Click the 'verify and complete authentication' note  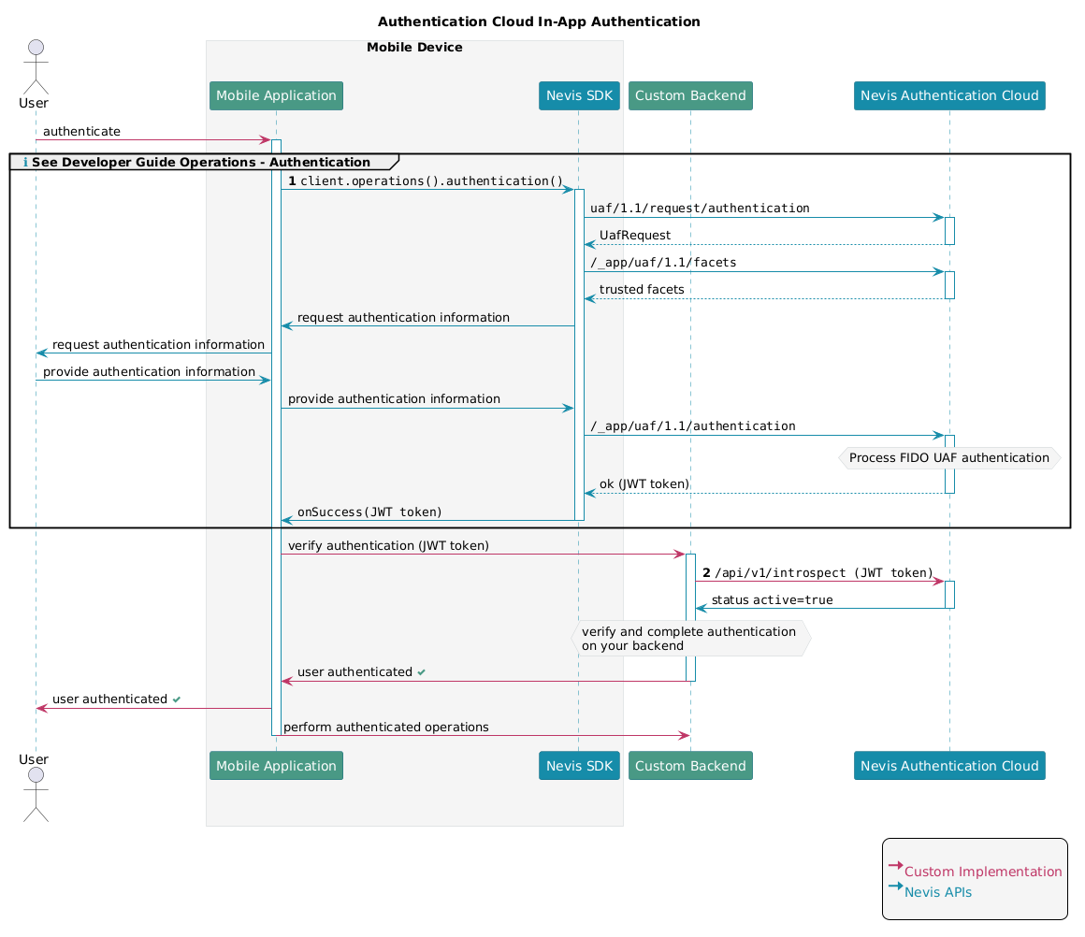[x=690, y=639]
